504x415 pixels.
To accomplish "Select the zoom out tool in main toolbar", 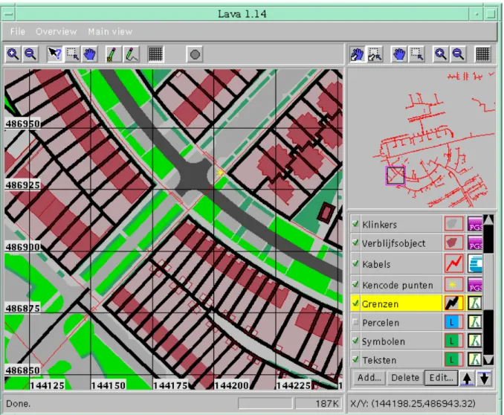I will [x=30, y=54].
